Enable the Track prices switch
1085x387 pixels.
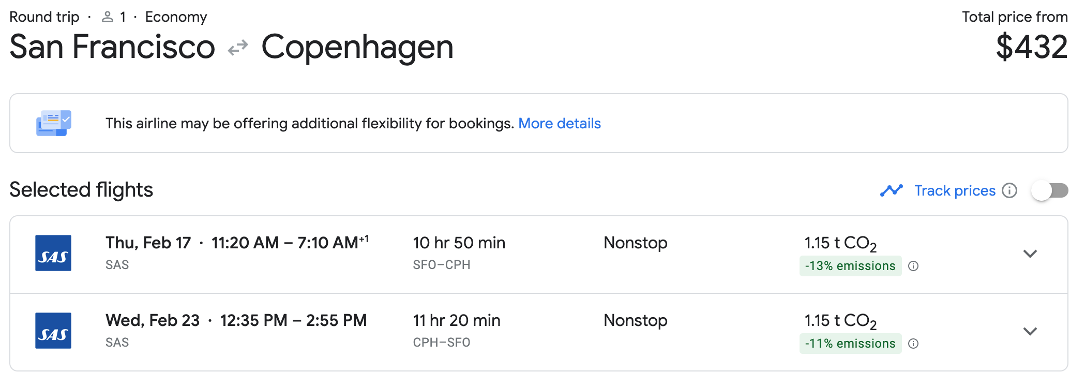pyautogui.click(x=1049, y=191)
